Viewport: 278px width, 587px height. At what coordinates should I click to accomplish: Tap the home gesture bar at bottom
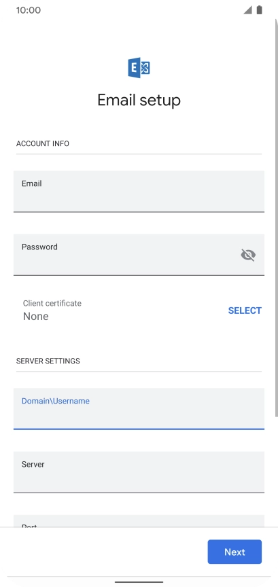pos(139,582)
